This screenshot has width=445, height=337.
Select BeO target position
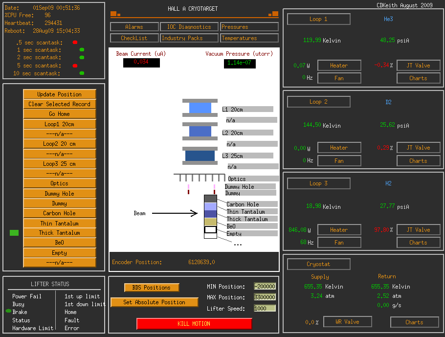point(60,243)
